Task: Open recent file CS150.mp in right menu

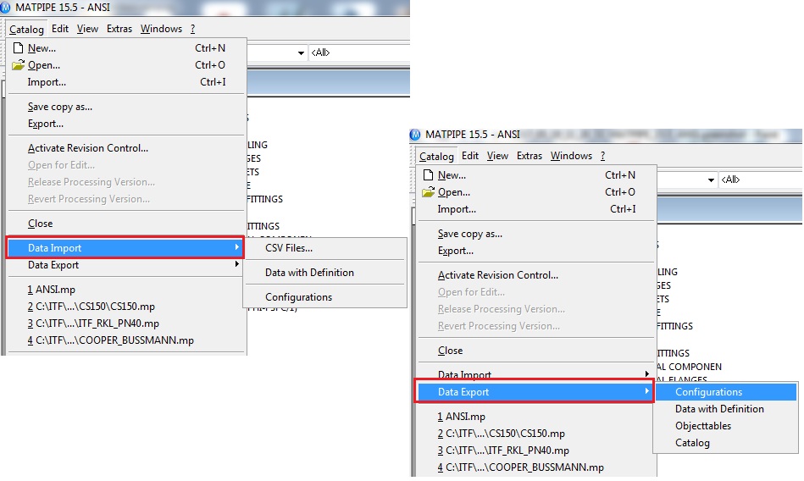Action: [x=536, y=434]
